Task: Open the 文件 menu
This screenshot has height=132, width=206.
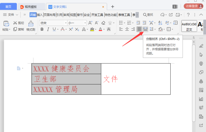Action: tap(11, 14)
